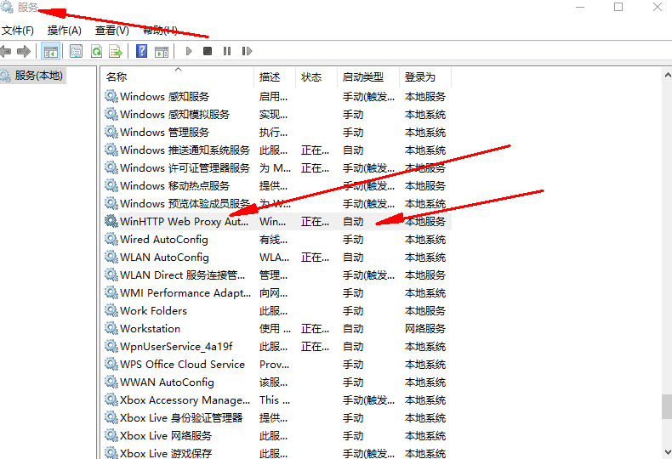The height and width of the screenshot is (459, 672).
Task: Click the Start Service play button
Action: (189, 51)
